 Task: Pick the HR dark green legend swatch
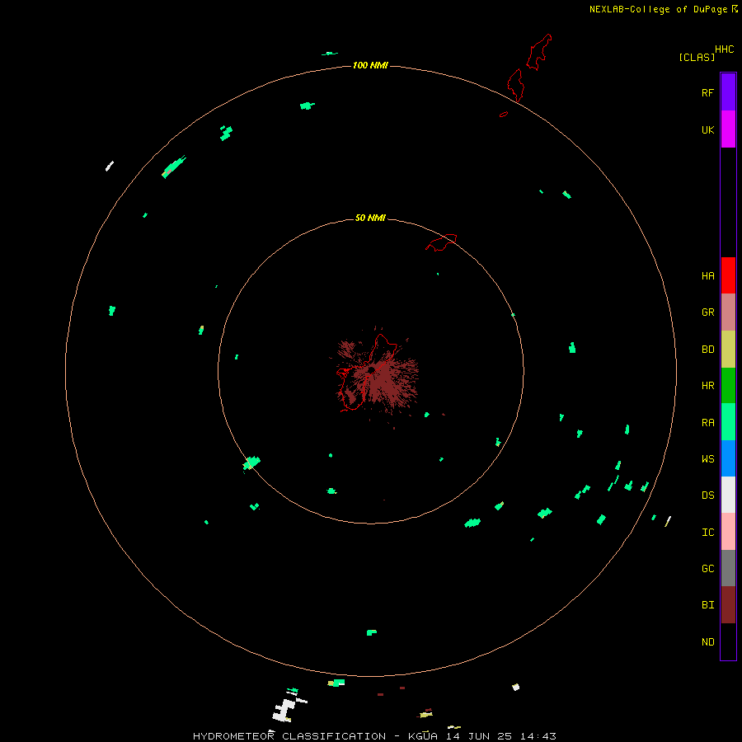[728, 386]
